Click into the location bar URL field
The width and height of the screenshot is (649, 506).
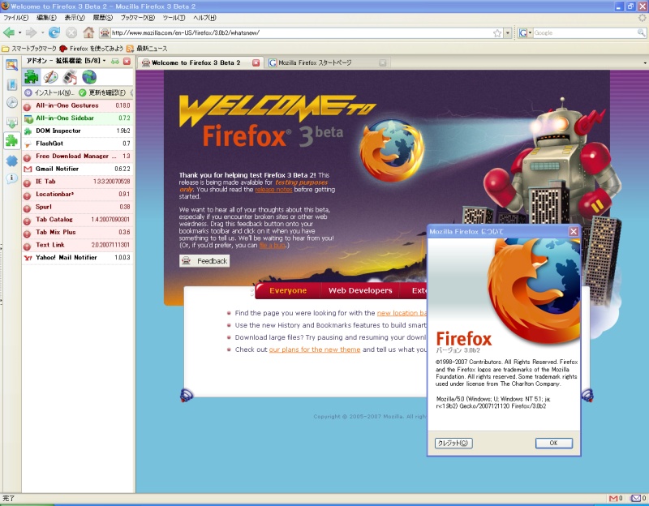(x=301, y=33)
